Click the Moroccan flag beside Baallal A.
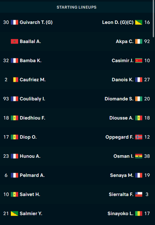The height and width of the screenshot is (225, 155). tap(14, 41)
